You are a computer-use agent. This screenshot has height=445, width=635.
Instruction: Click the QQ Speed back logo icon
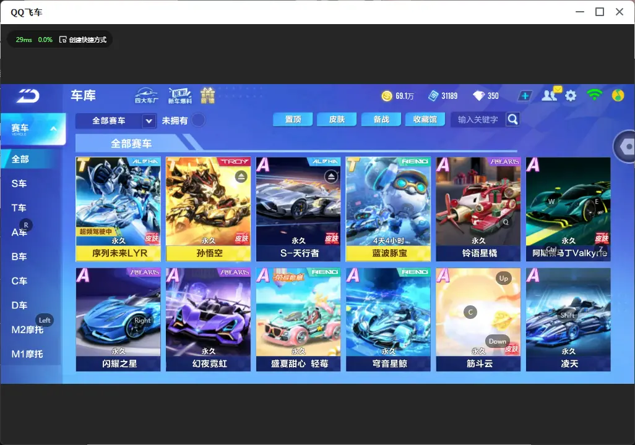click(28, 96)
